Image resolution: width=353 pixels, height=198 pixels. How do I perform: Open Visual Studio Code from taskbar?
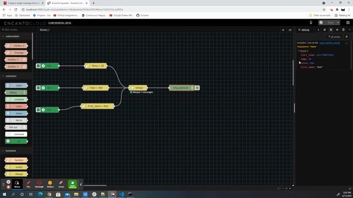pos(121,194)
